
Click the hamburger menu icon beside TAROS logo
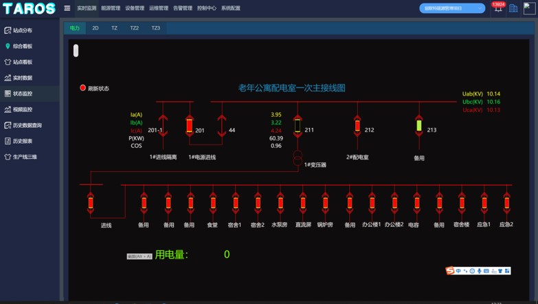pyautogui.click(x=67, y=8)
